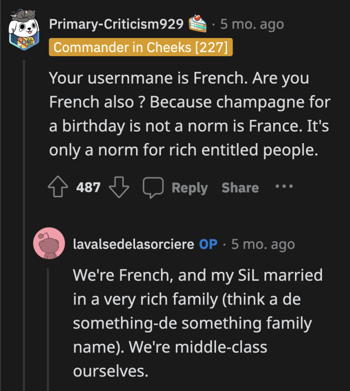Downvote the Primary-Criticism929 comment
The image size is (350, 391).
coord(119,188)
